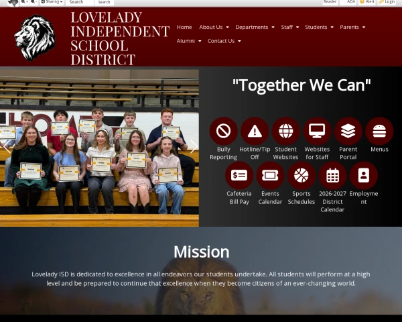Open the 2026-2027 District Calendar icon

(332, 175)
